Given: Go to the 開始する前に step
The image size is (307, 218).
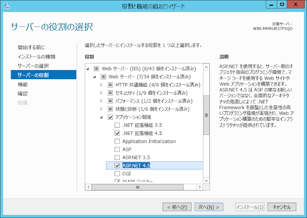Looking at the screenshot, I should [x=31, y=47].
